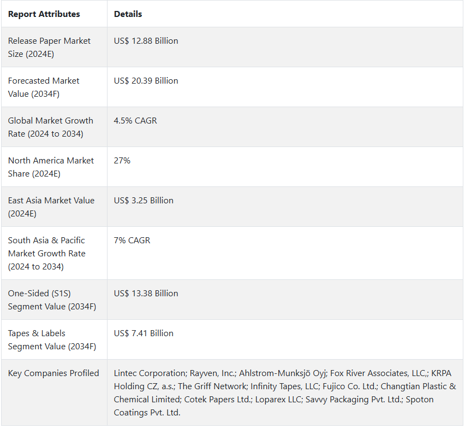Click the US$ 12.88 Billion value
The image size is (465, 428).
(x=146, y=41)
